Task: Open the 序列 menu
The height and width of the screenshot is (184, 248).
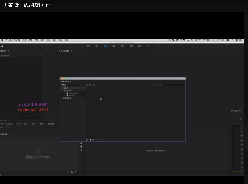Action: (x=42, y=40)
